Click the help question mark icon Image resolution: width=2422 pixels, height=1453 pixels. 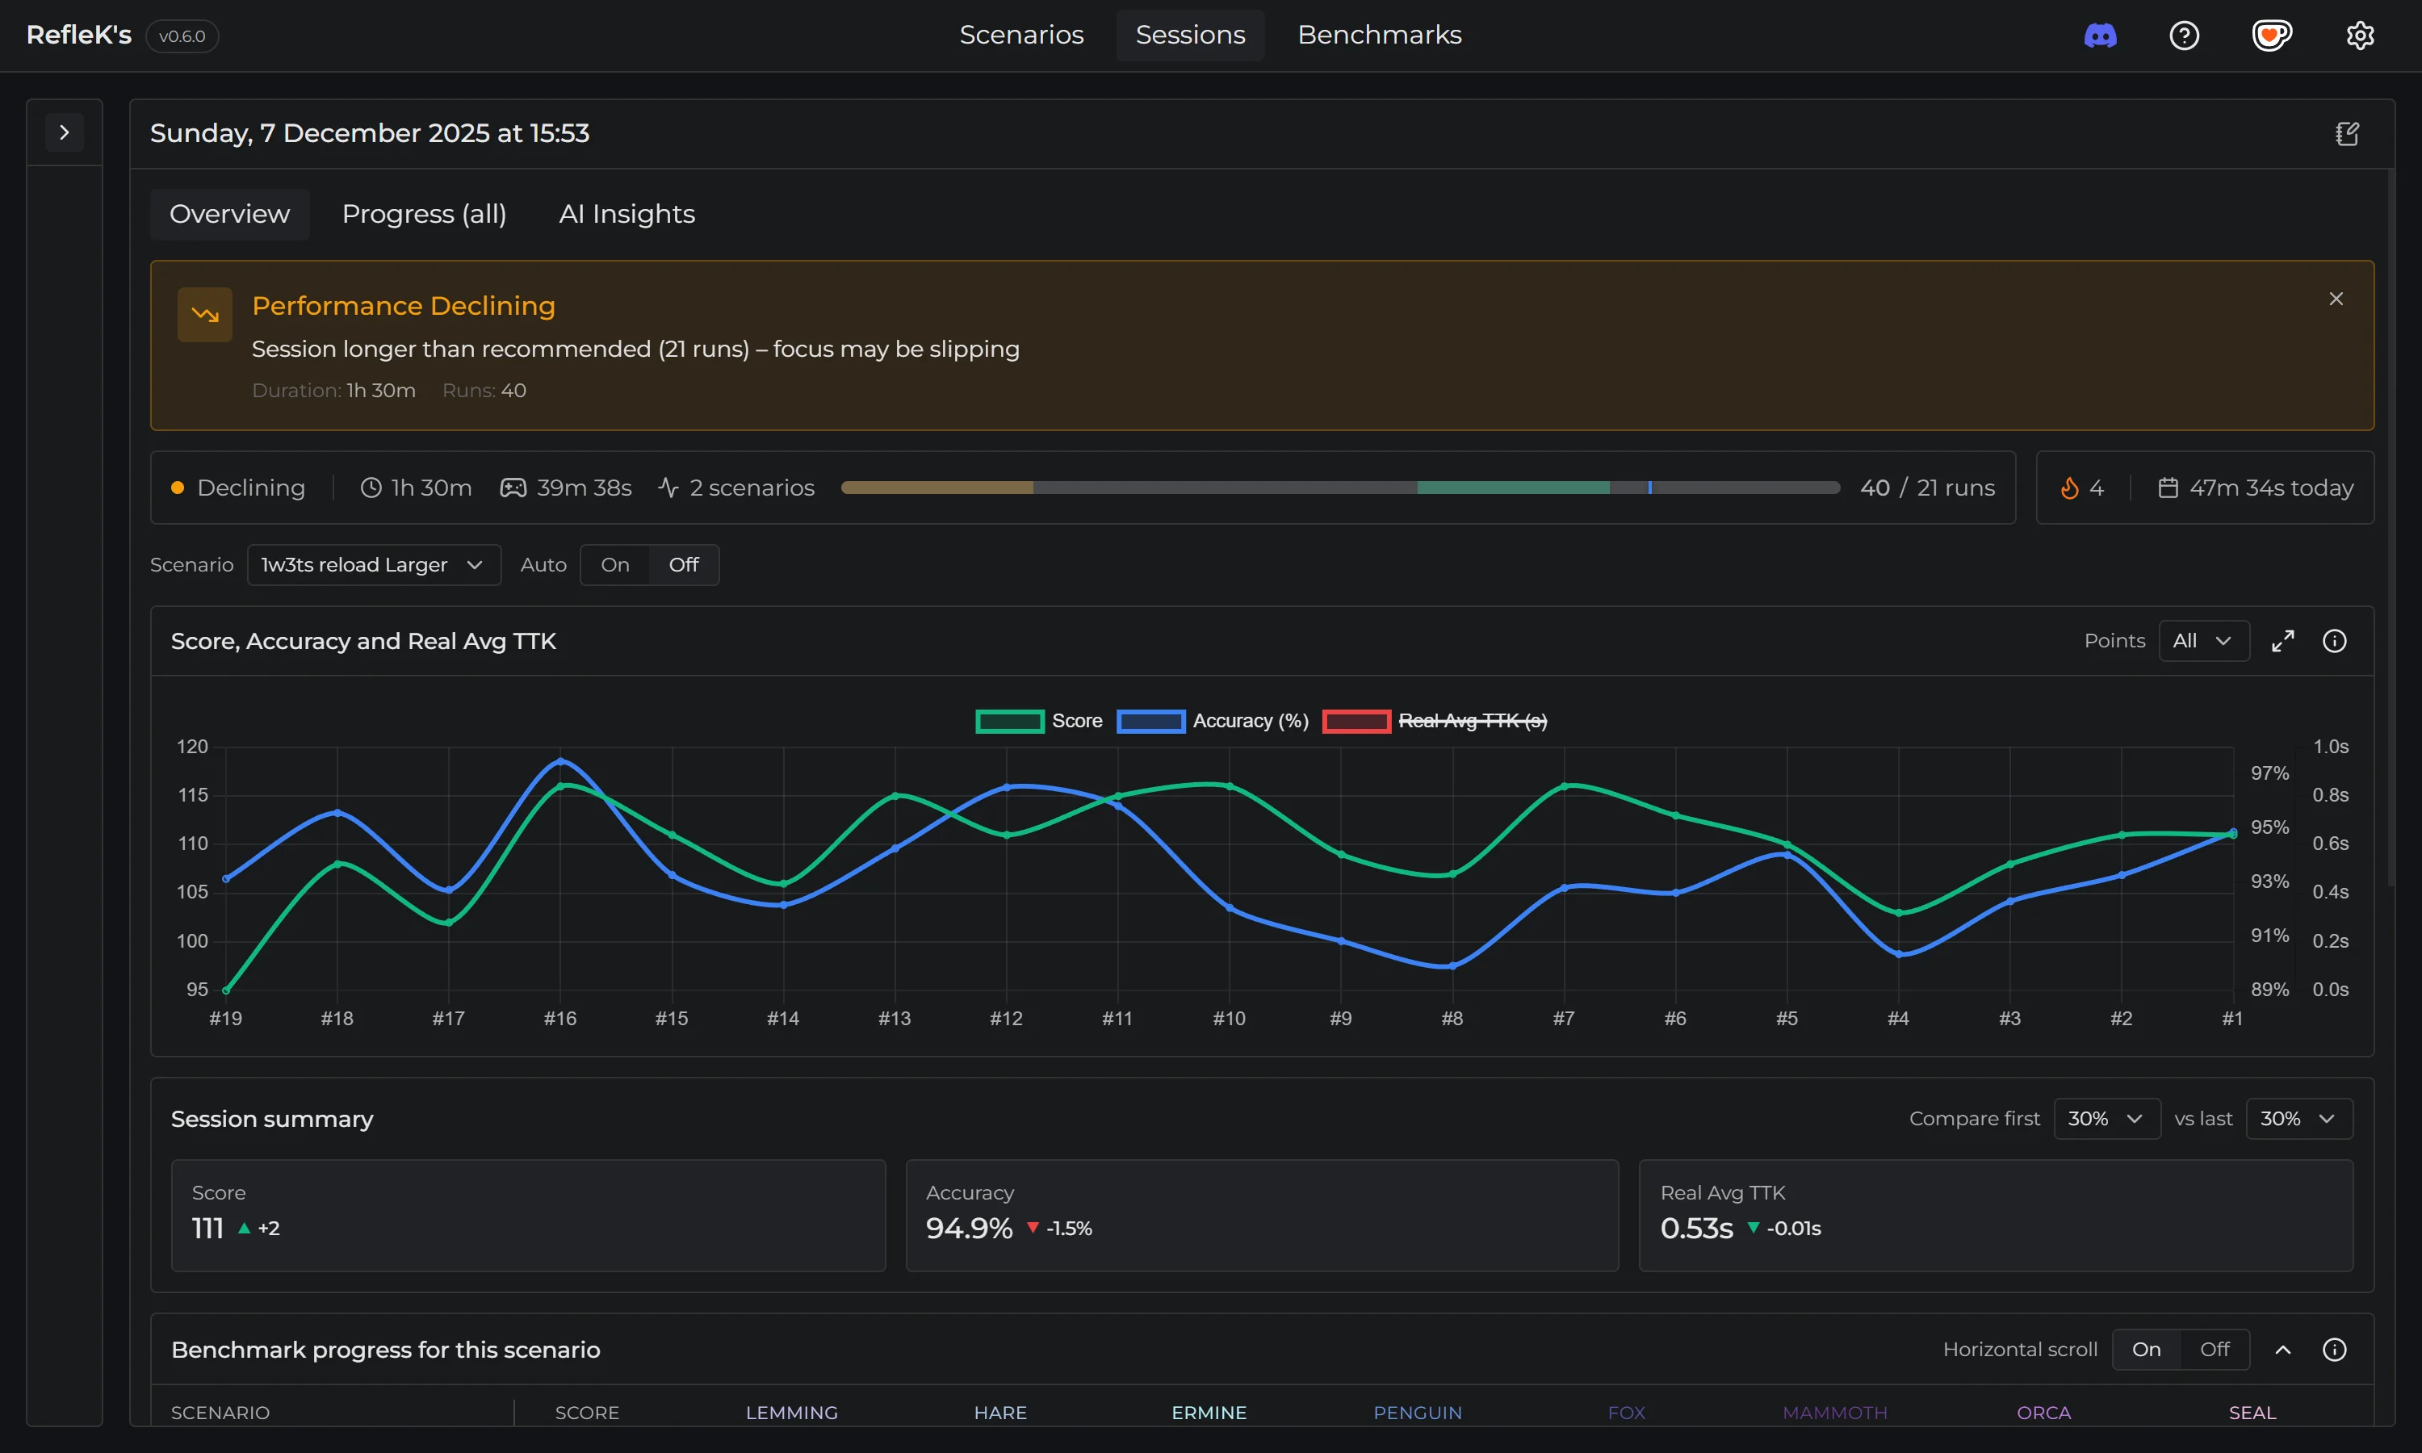click(x=2184, y=36)
